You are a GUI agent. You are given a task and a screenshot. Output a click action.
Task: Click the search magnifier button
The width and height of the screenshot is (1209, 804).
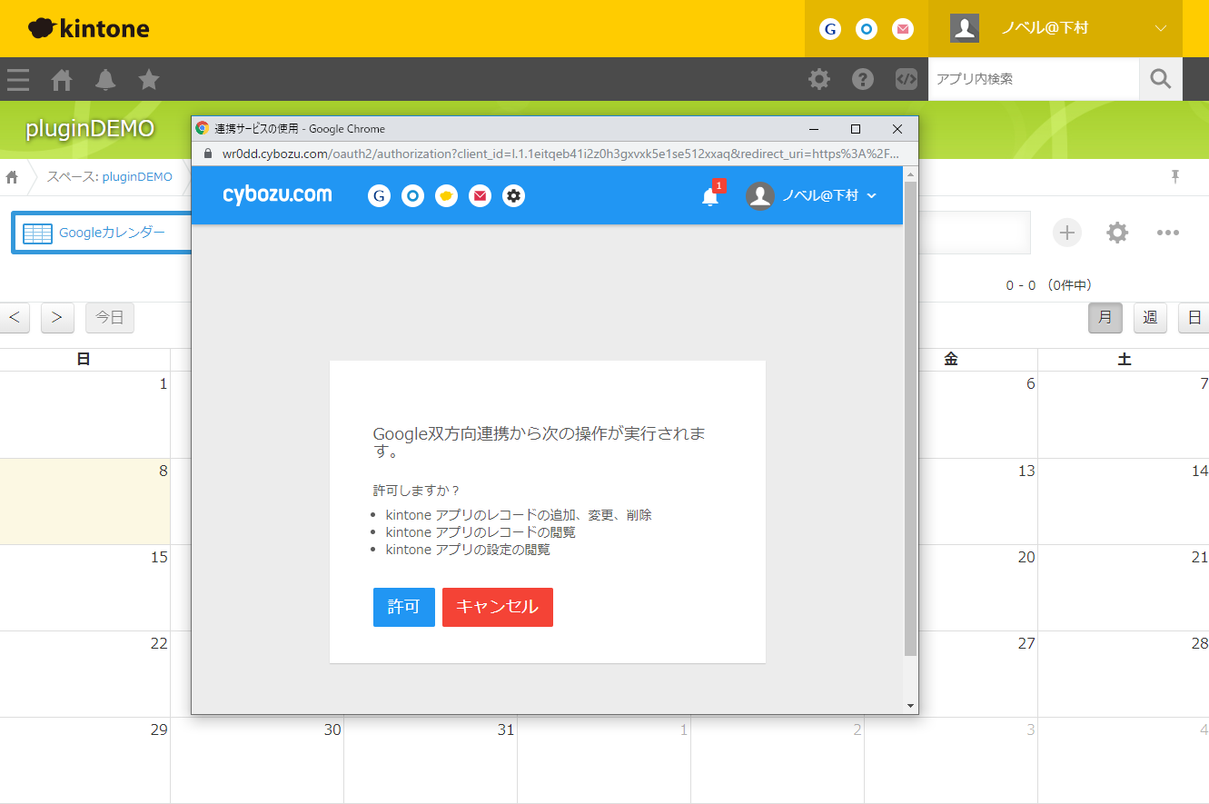[1161, 79]
